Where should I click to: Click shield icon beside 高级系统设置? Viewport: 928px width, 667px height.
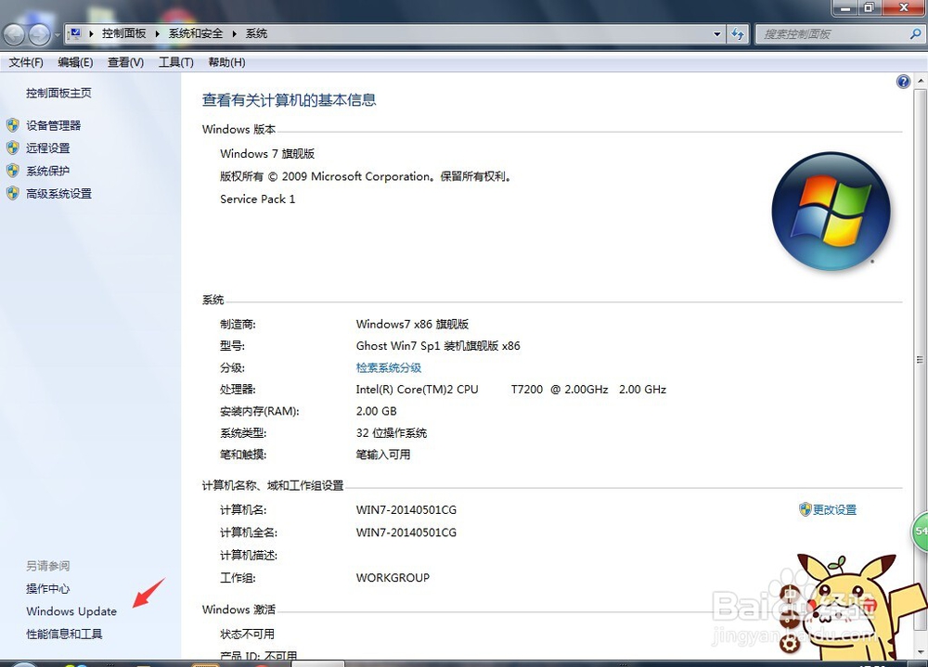(13, 194)
